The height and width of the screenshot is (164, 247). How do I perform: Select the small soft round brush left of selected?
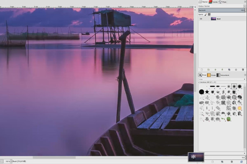[x=229, y=87]
